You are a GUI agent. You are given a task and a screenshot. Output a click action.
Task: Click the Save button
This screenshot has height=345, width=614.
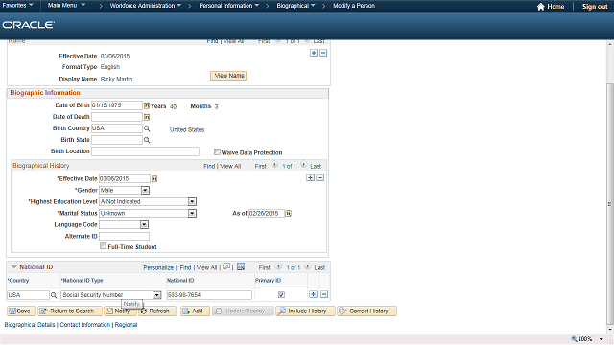[21, 310]
